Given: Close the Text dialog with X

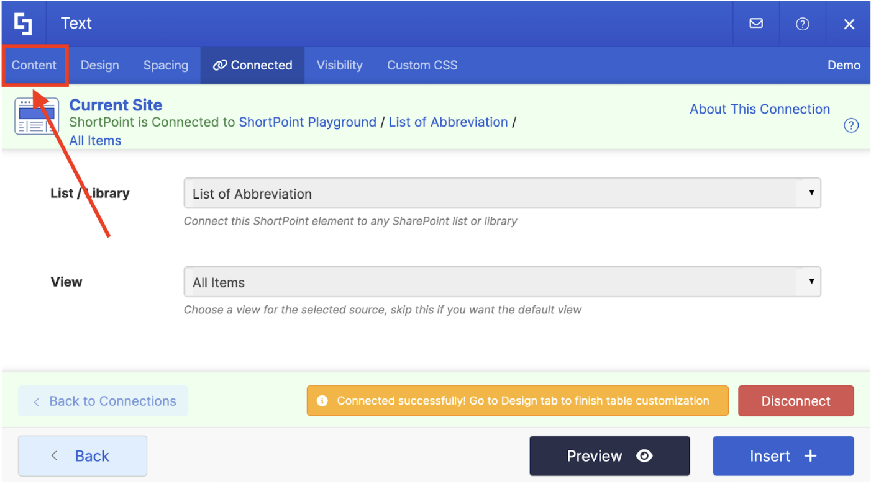Looking at the screenshot, I should tap(849, 24).
